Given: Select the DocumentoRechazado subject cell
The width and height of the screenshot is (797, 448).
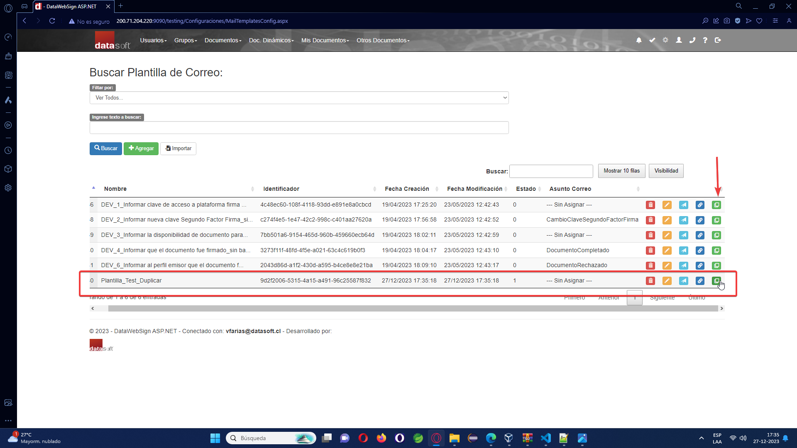Looking at the screenshot, I should [577, 265].
